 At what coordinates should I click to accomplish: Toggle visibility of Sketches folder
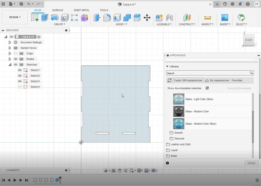pos(16,64)
